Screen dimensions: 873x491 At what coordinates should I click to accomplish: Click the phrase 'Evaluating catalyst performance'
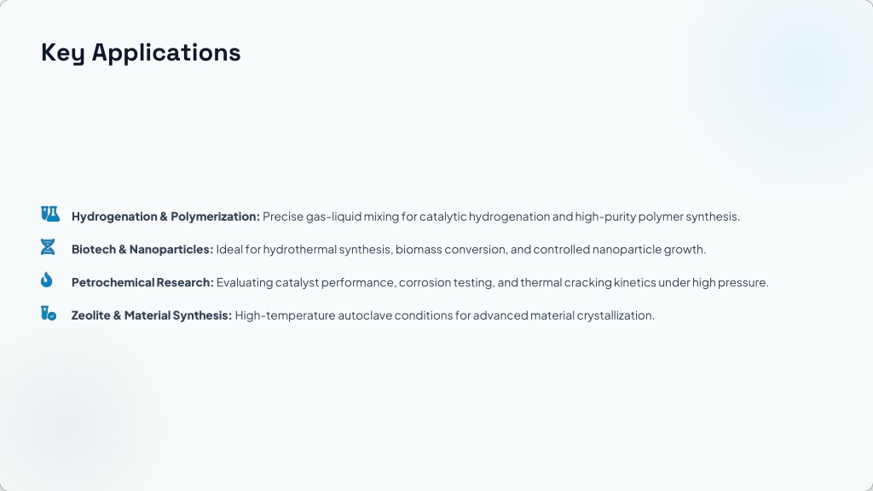click(306, 282)
